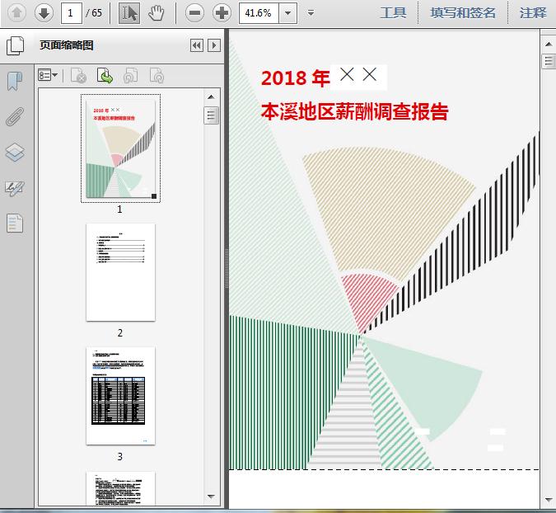The width and height of the screenshot is (556, 513).
Task: Click the title 本溪地区薪酬调查报告
Action: pyautogui.click(x=354, y=112)
